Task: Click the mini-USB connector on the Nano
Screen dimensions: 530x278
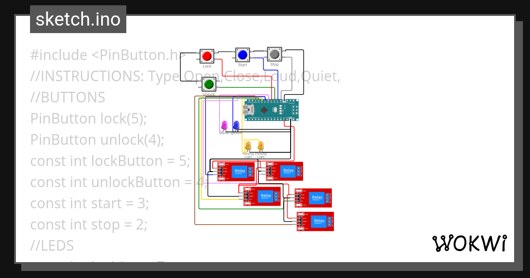Action: 249,109
